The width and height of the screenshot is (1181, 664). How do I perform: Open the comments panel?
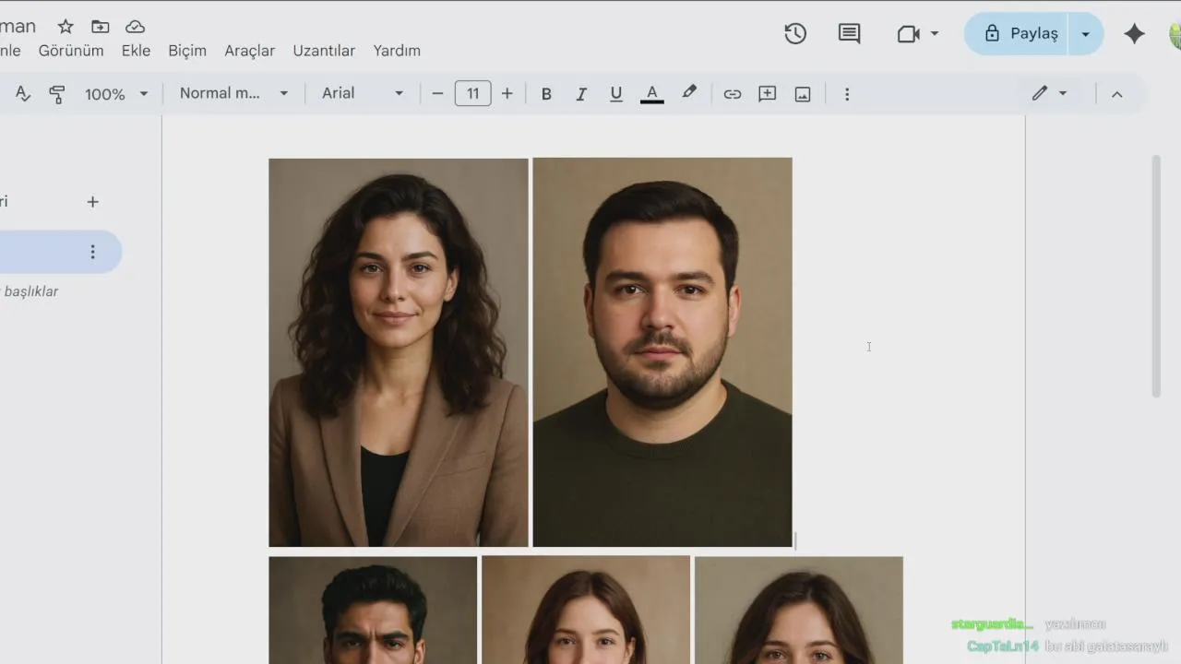coord(849,34)
